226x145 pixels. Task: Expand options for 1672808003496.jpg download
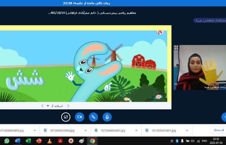coord(85,130)
